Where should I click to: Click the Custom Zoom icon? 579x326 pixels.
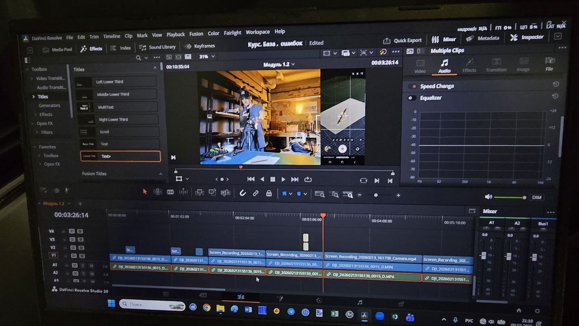pyautogui.click(x=347, y=194)
